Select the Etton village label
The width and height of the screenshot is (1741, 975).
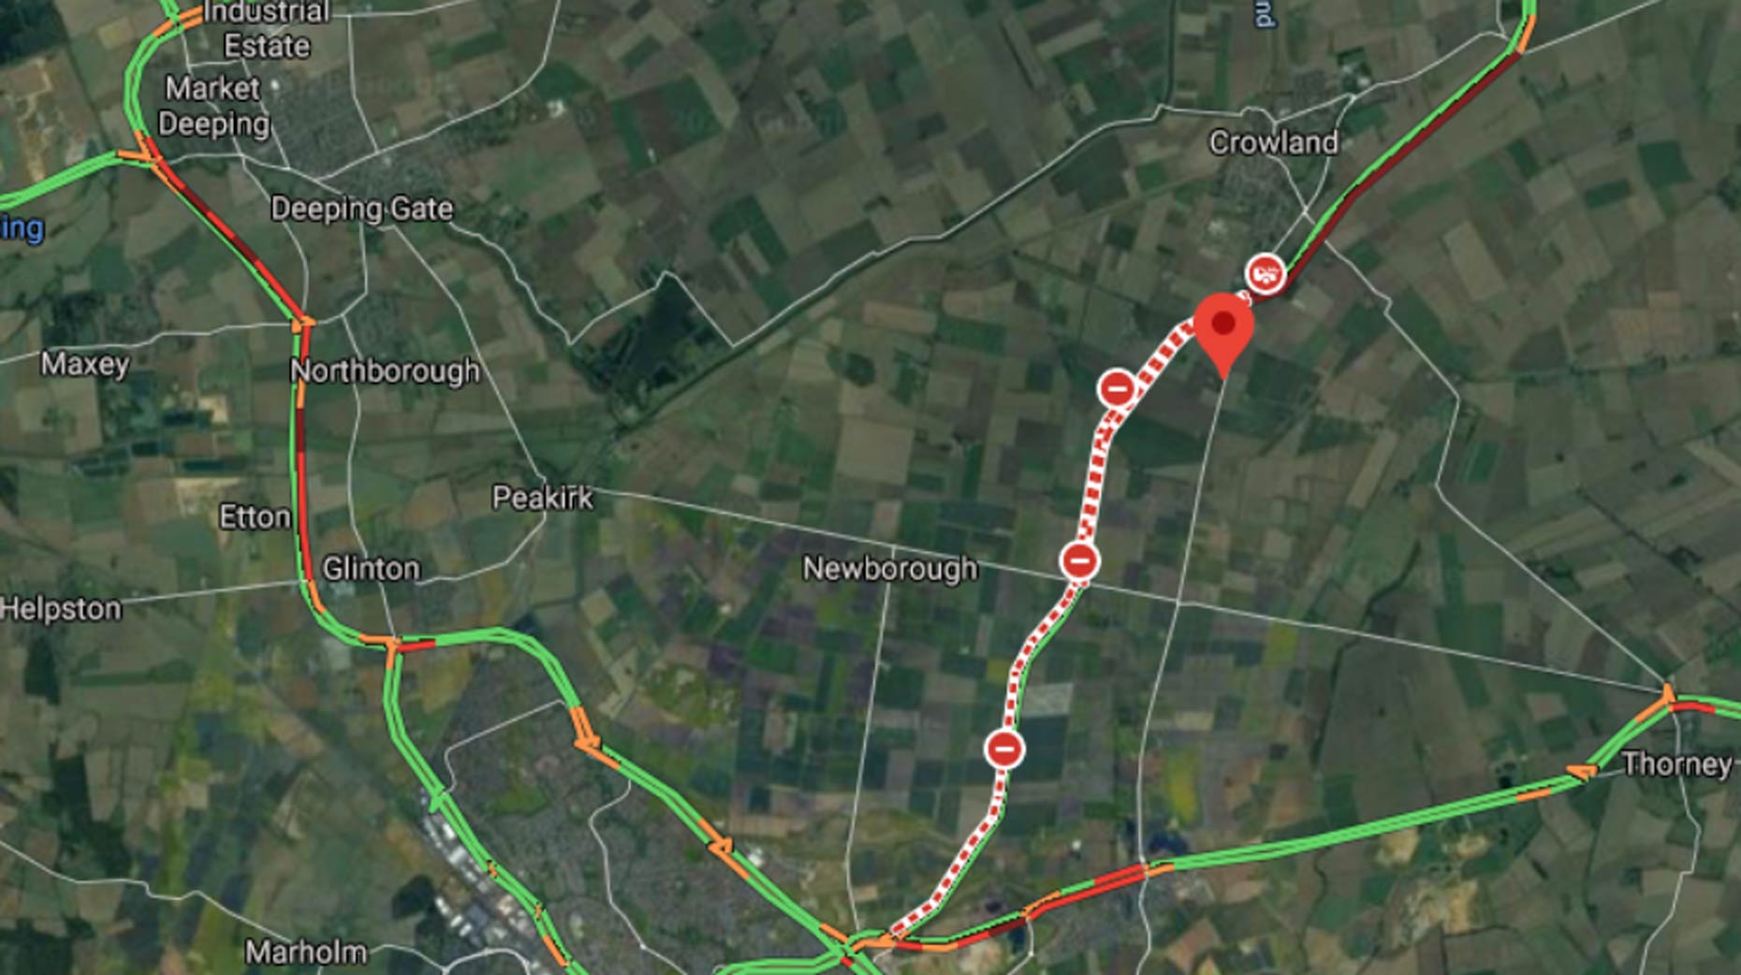(x=255, y=517)
